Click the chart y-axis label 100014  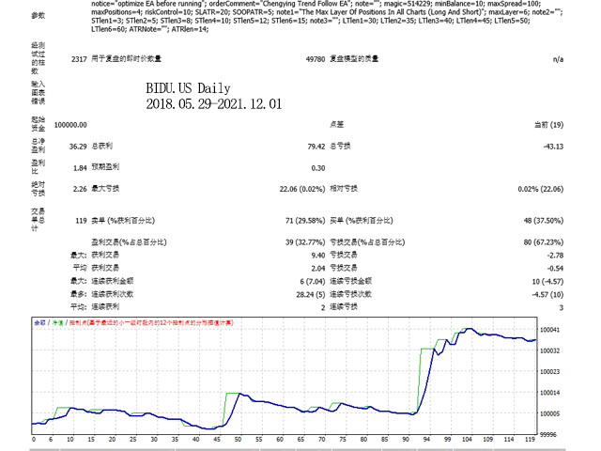click(549, 393)
